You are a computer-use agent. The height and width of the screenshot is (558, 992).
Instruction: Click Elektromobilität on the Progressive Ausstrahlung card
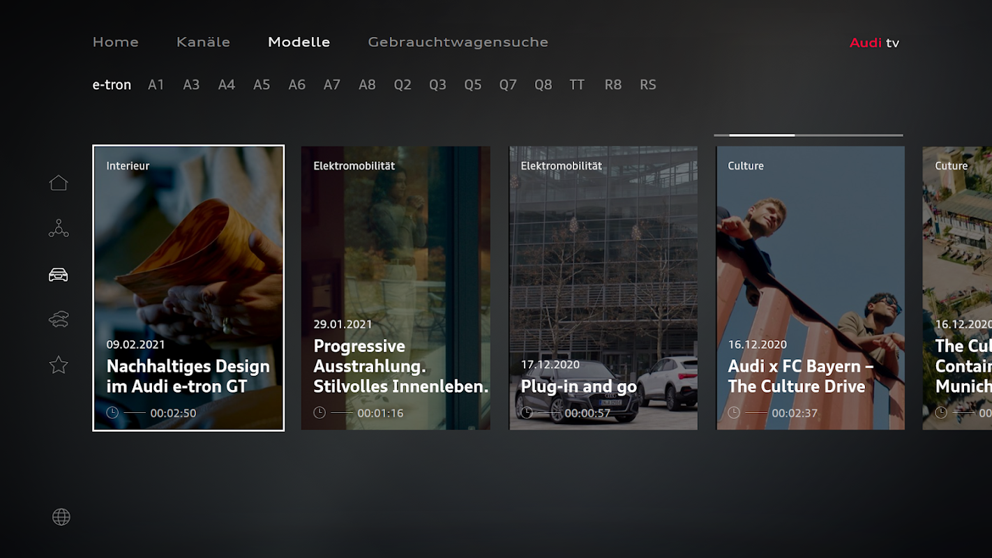point(354,166)
